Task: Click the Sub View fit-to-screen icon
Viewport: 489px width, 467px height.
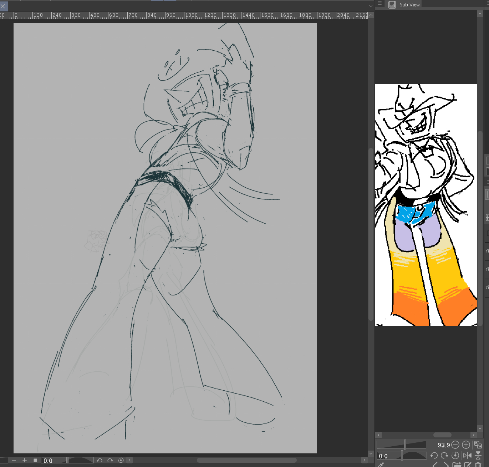Action: point(478,445)
